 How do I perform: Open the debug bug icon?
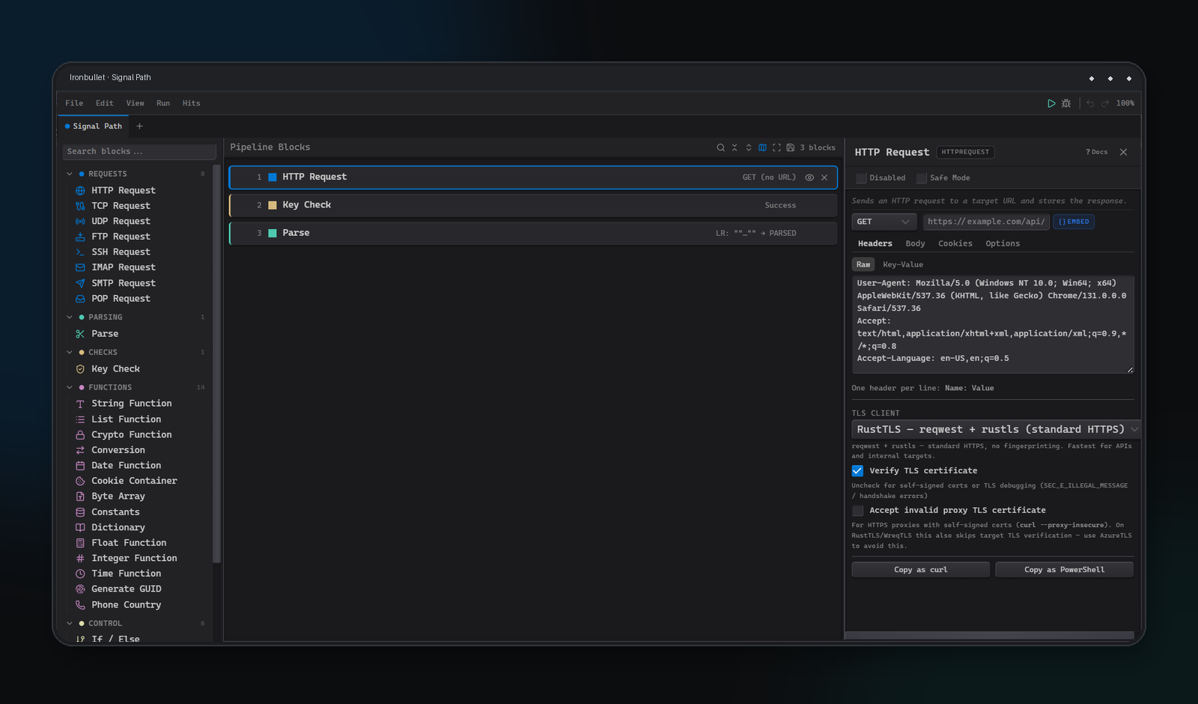point(1066,103)
